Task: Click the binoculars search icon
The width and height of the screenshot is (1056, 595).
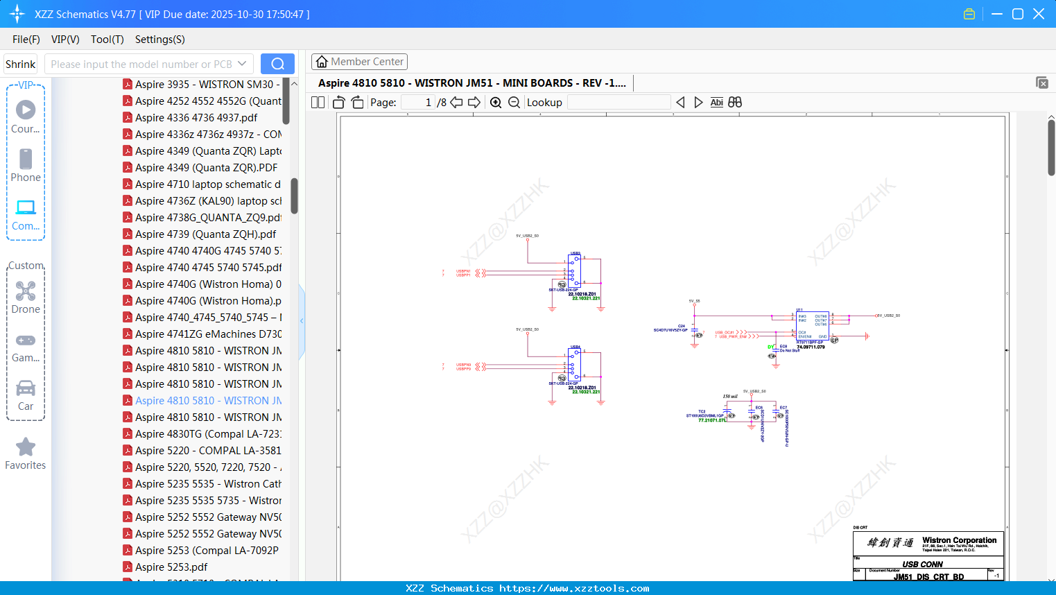Action: tap(735, 103)
